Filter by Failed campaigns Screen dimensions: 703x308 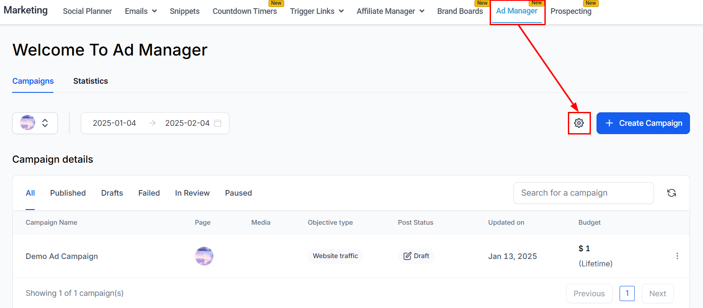pyautogui.click(x=149, y=193)
